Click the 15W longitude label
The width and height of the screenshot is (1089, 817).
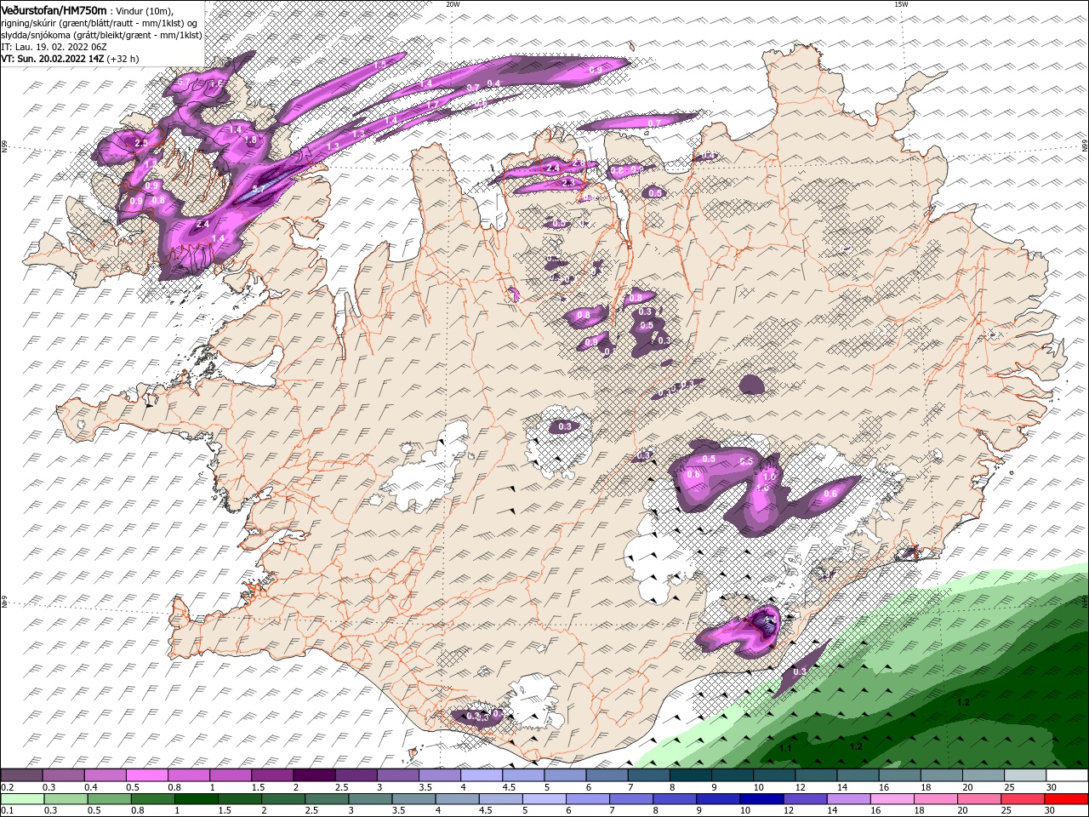[901, 4]
